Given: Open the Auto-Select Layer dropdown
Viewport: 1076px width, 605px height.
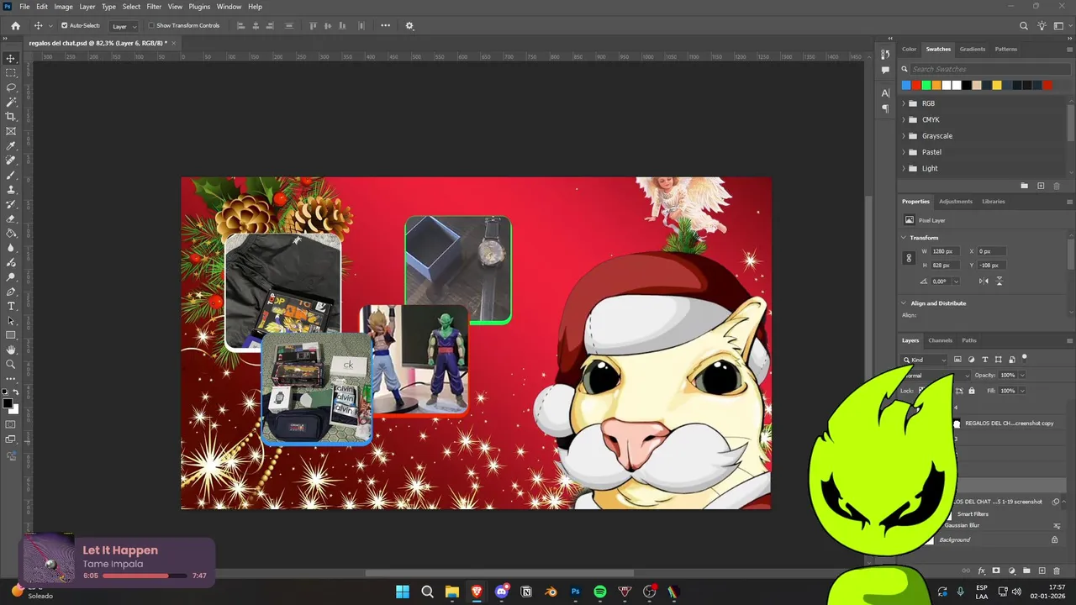Looking at the screenshot, I should pos(124,26).
